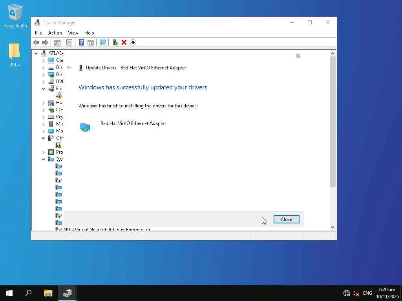Collapse the Other devices tree node
Screen dimensions: 402x301
pyautogui.click(x=43, y=138)
